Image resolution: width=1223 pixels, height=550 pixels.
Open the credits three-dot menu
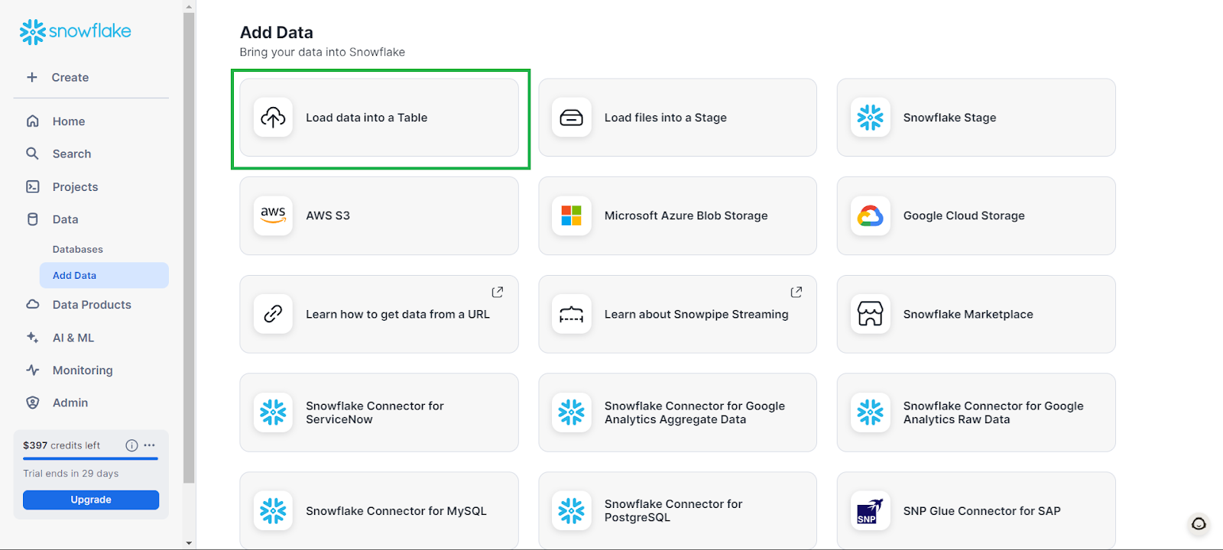pyautogui.click(x=149, y=445)
